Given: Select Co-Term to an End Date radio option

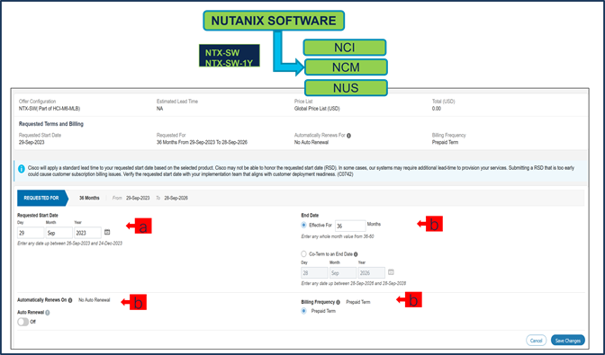Looking at the screenshot, I should pos(303,254).
